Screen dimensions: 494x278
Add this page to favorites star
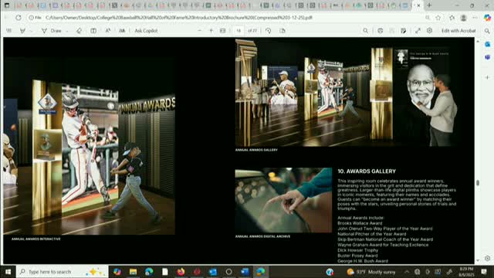(438, 18)
